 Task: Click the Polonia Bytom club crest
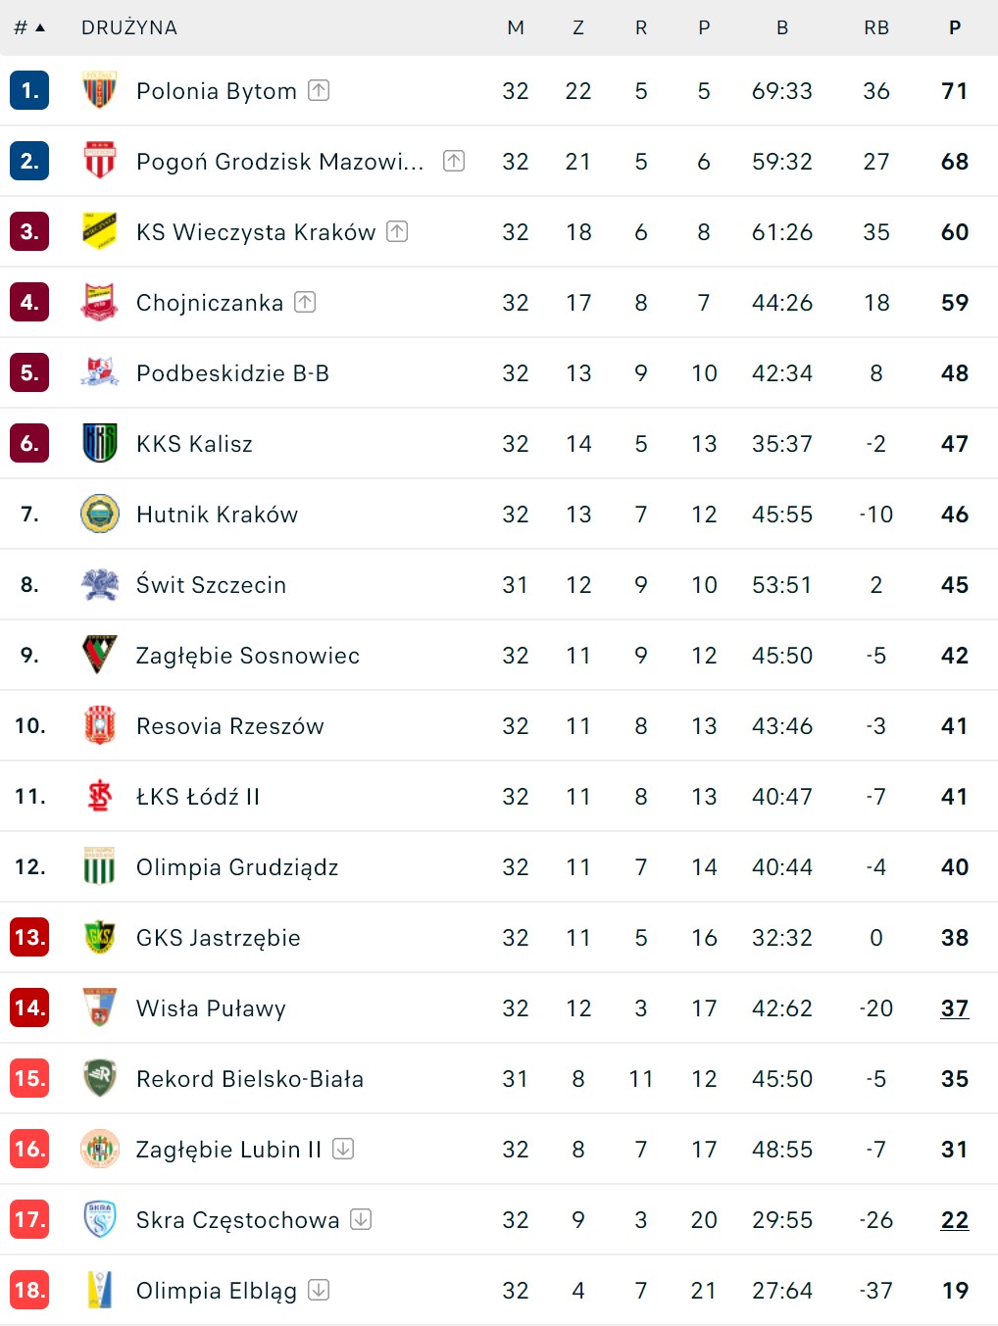tap(99, 90)
